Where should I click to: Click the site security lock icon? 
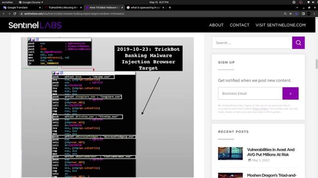coord(21,14)
